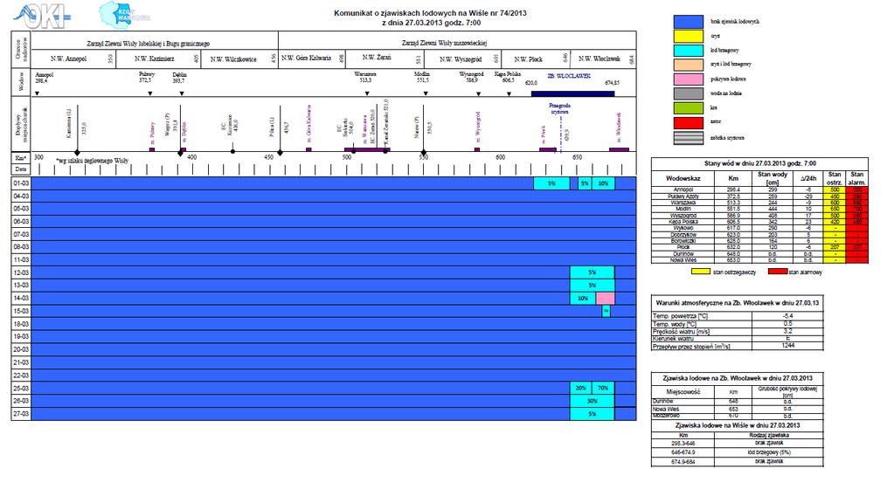Click the '5%' cyan cell in row 13-03

pos(593,286)
